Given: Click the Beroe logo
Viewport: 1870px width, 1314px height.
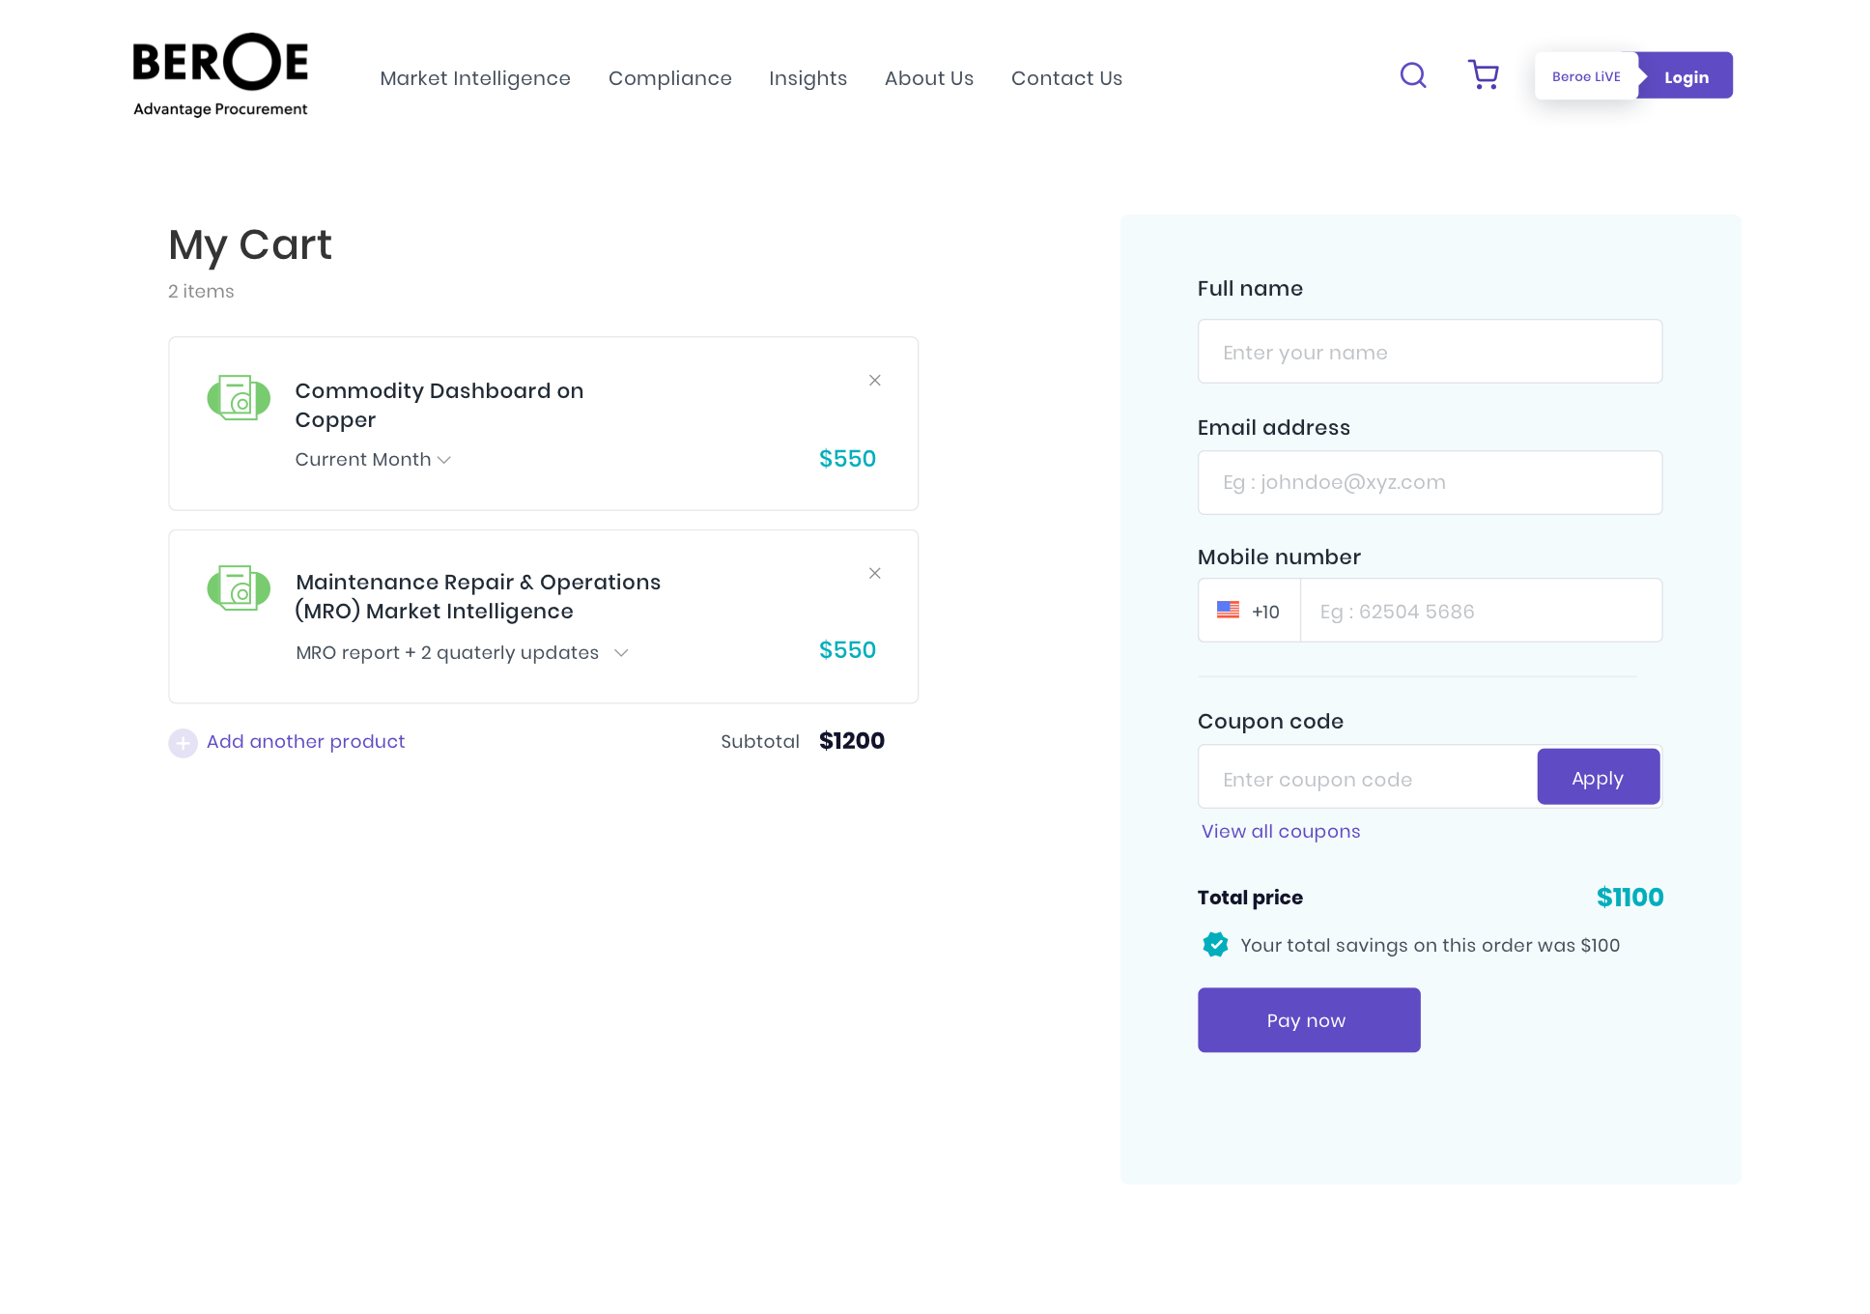Looking at the screenshot, I should coord(220,75).
